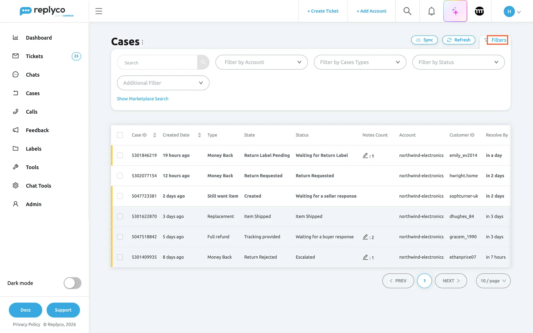Go to the NEXT page

[x=451, y=281]
